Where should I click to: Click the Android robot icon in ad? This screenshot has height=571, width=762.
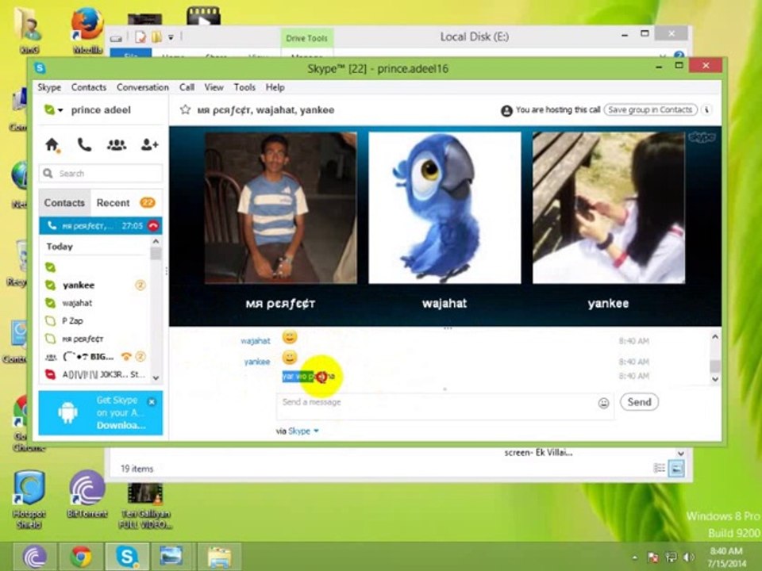pyautogui.click(x=67, y=412)
